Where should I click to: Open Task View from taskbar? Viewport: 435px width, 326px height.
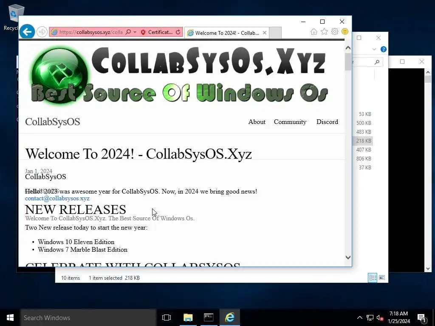[167, 318]
